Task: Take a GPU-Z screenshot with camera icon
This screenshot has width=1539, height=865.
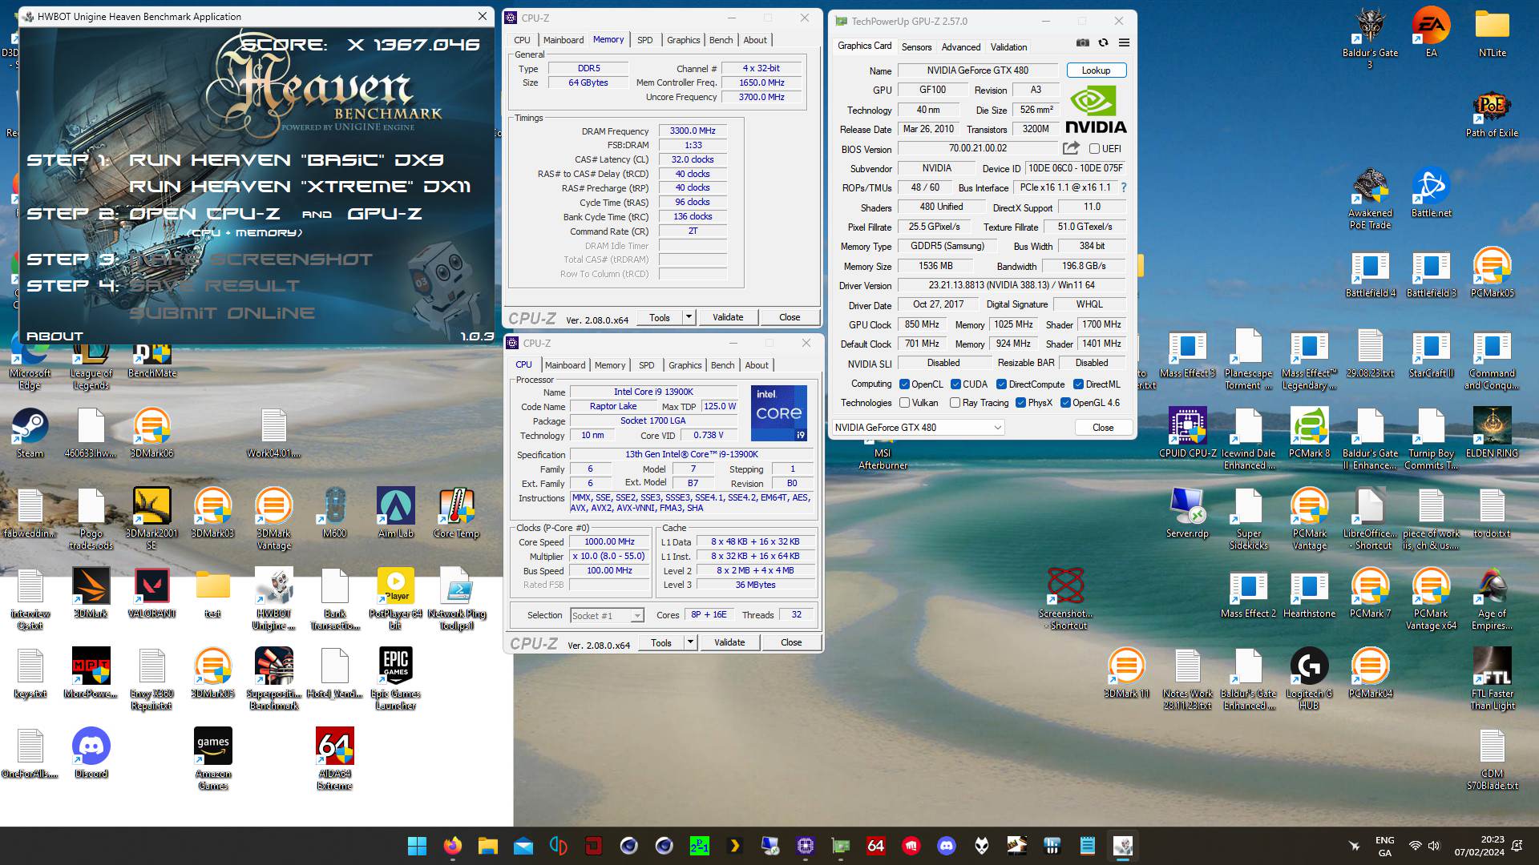Action: [1082, 43]
